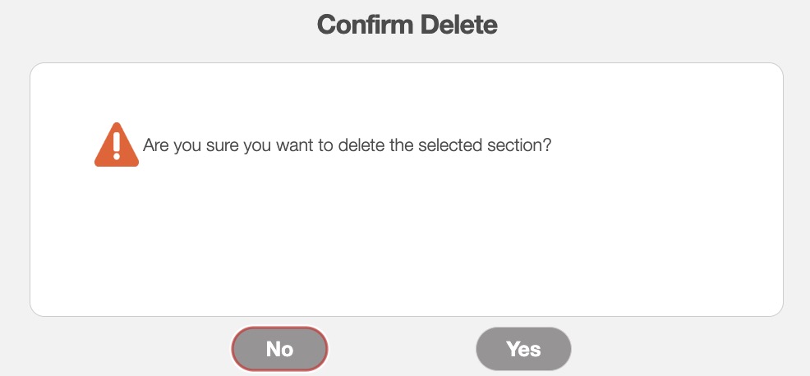
Task: Click the alert icon beside the message
Action: tap(116, 146)
